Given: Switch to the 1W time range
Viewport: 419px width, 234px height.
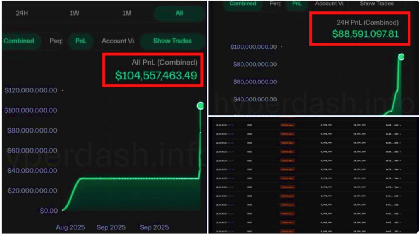Looking at the screenshot, I should pos(74,13).
